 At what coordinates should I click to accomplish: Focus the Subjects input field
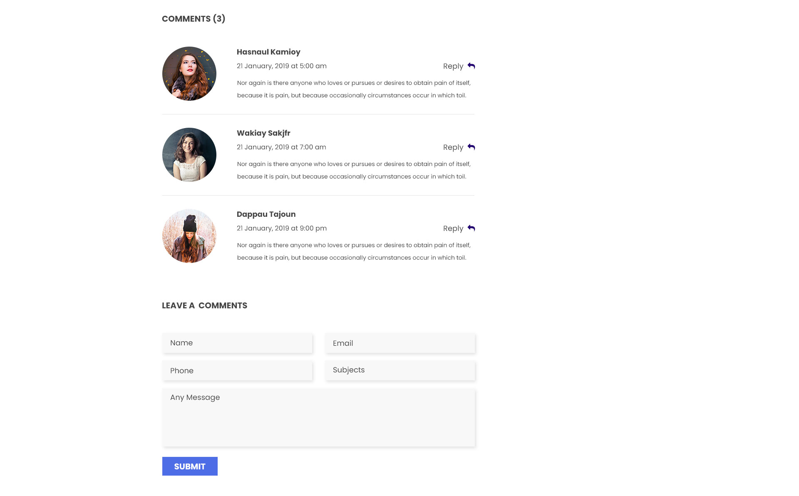click(x=400, y=370)
